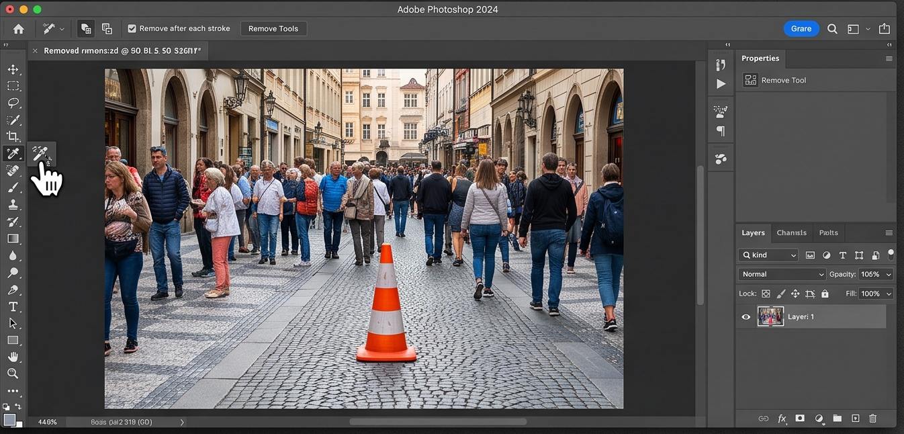Expand status bar info arrow
This screenshot has height=434, width=904.
click(182, 422)
